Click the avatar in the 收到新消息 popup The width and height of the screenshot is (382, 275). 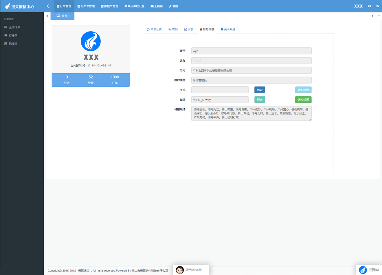[180, 270]
